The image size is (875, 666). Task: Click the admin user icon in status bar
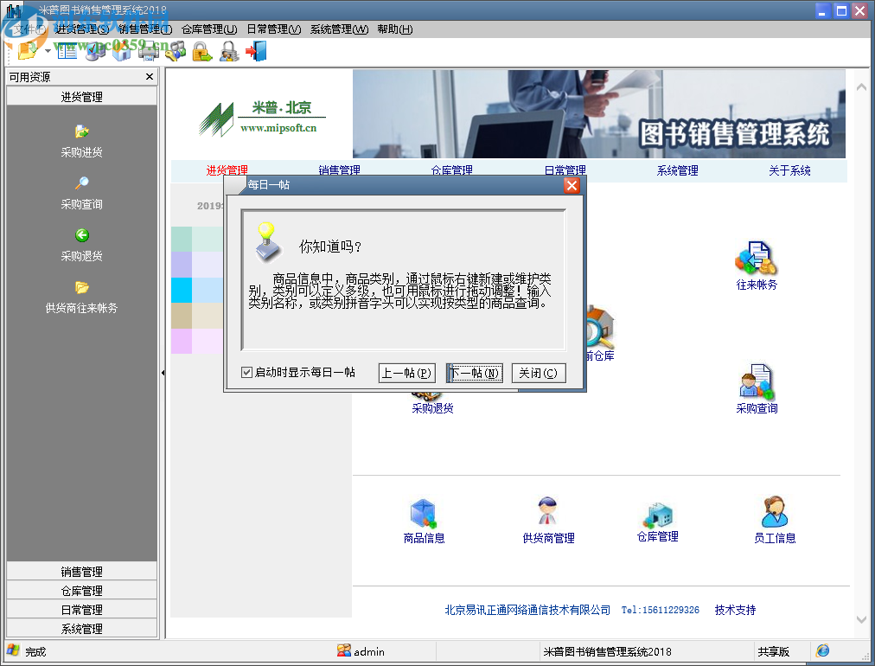click(x=344, y=650)
